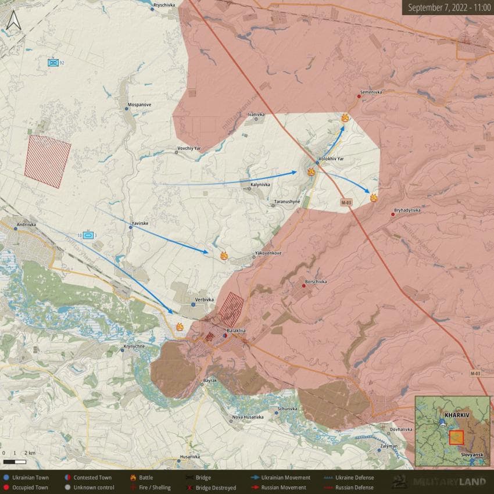Click the battle icon west of Bryhadyrivka
The height and width of the screenshot is (494, 494).
coord(374,198)
